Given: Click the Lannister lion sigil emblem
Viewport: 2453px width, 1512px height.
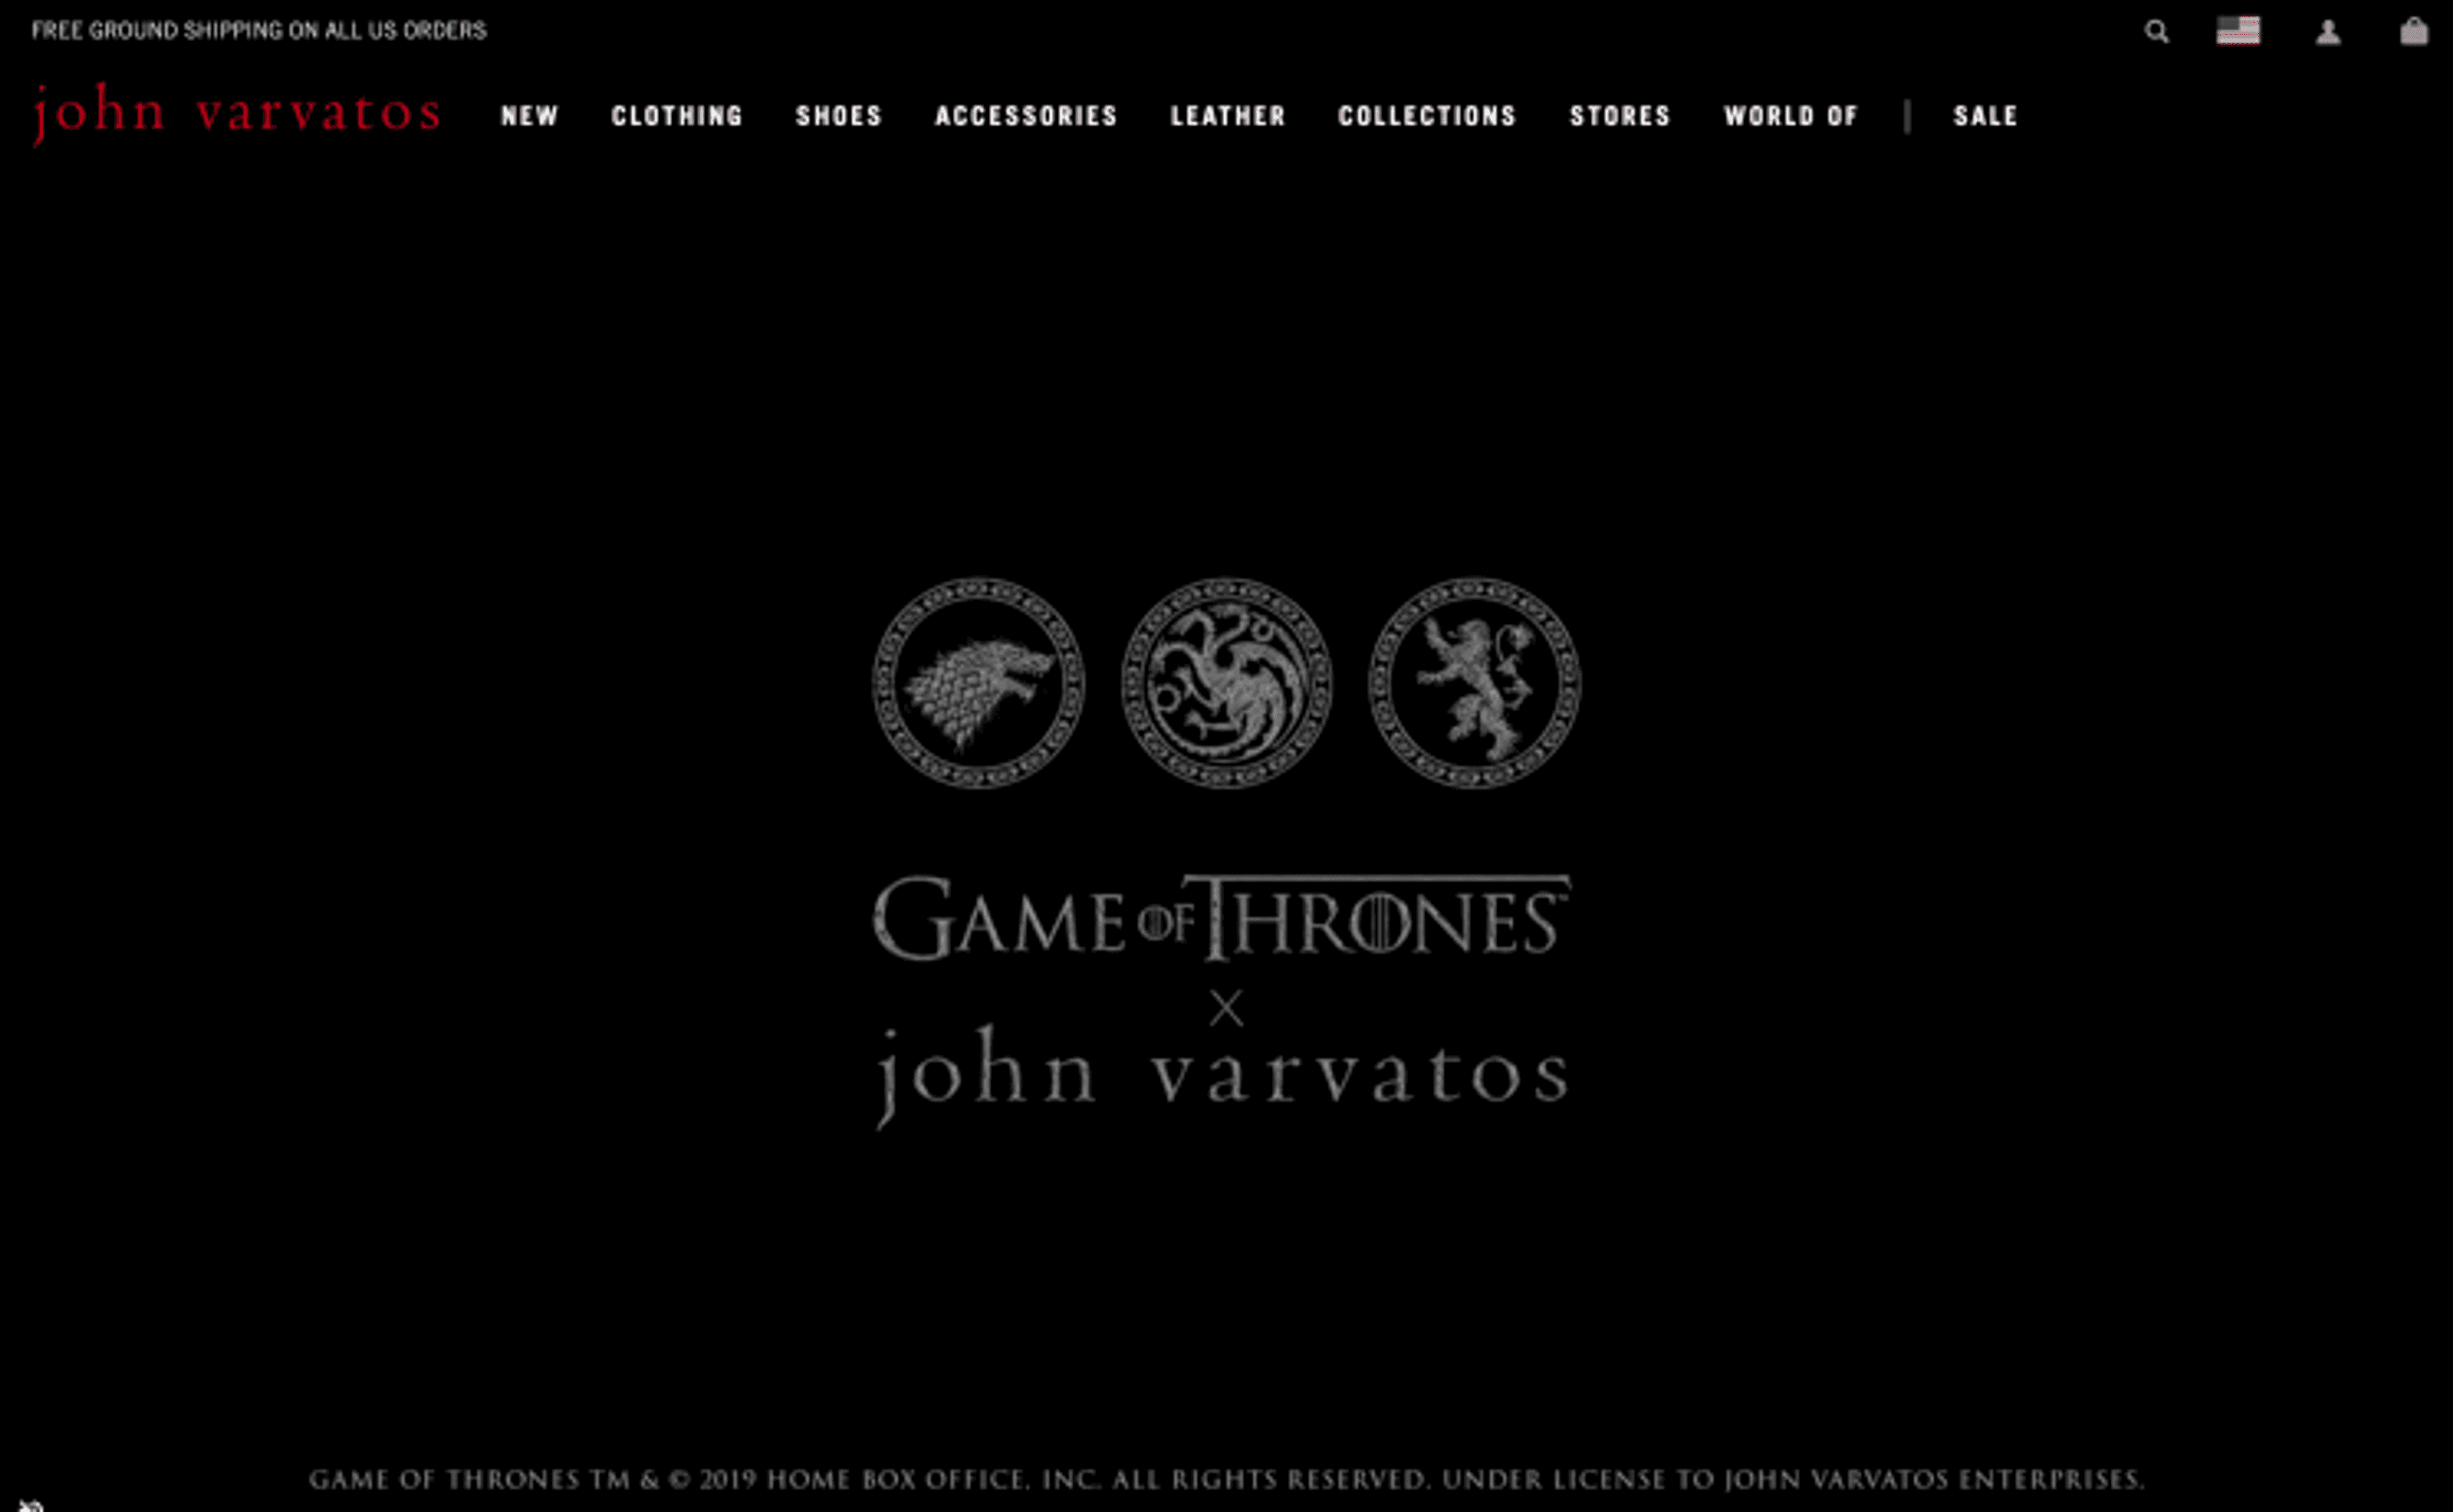Looking at the screenshot, I should pos(1474,683).
